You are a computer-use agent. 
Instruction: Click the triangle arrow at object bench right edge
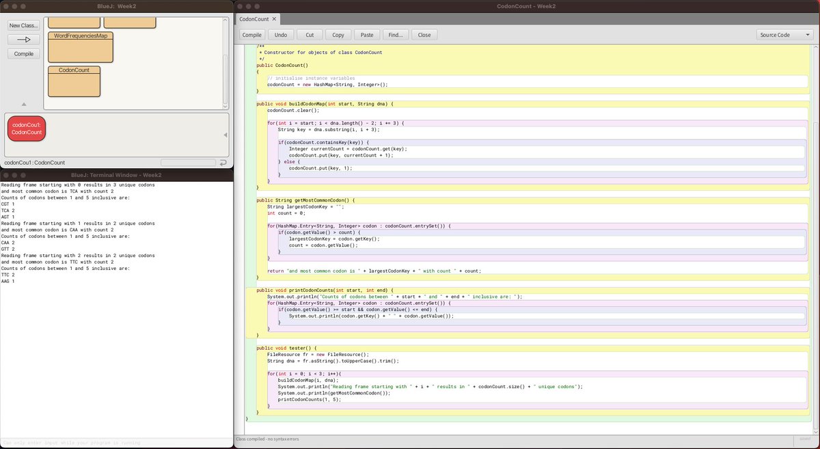(x=225, y=135)
